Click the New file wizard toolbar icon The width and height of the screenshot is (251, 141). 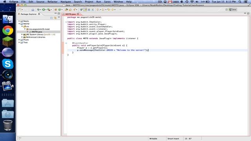pos(20,10)
